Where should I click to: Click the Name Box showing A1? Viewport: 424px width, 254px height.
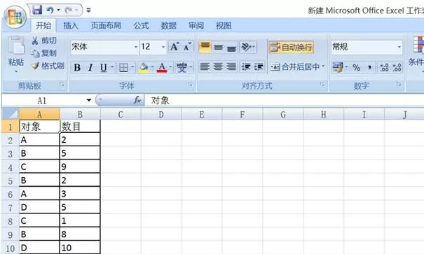click(x=42, y=101)
